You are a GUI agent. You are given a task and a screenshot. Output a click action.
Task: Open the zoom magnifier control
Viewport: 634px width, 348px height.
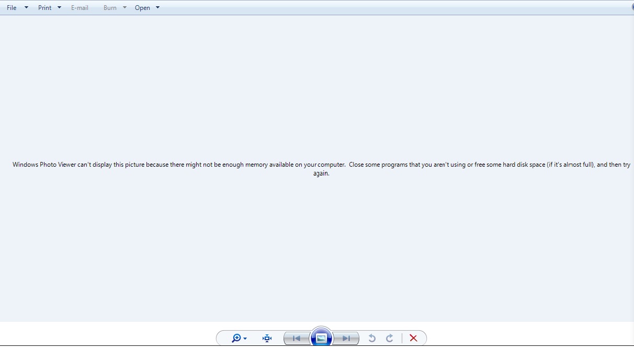tap(237, 338)
